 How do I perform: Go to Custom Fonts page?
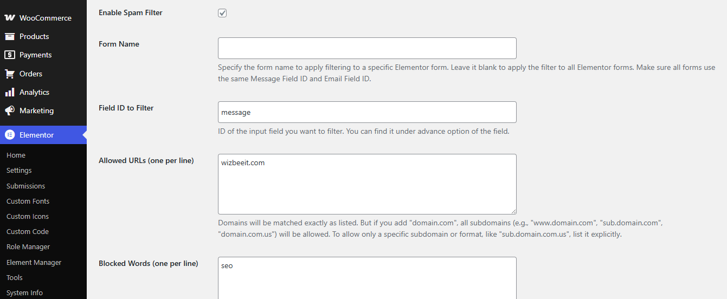(x=28, y=201)
